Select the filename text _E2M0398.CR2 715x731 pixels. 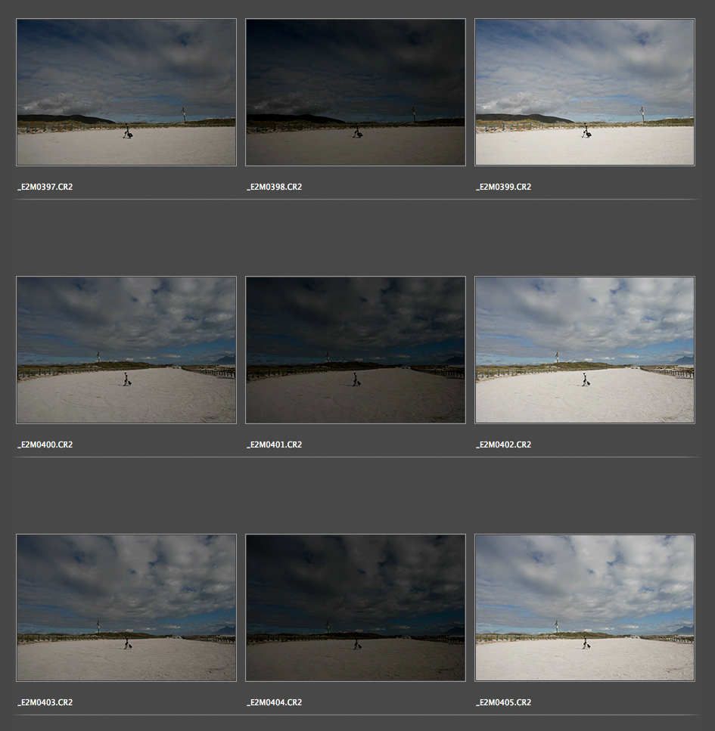point(275,187)
